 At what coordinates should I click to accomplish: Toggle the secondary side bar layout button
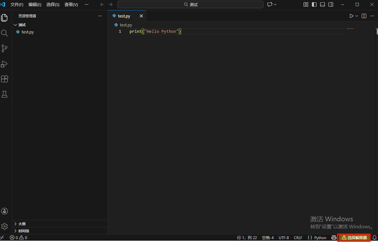tap(331, 4)
